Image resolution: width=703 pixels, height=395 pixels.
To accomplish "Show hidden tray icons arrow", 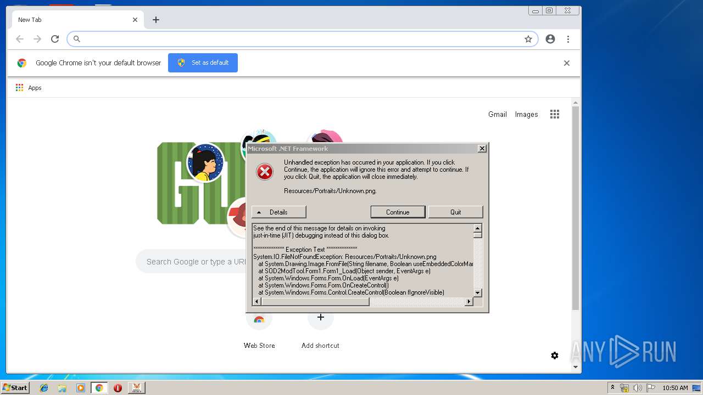I will pyautogui.click(x=612, y=388).
